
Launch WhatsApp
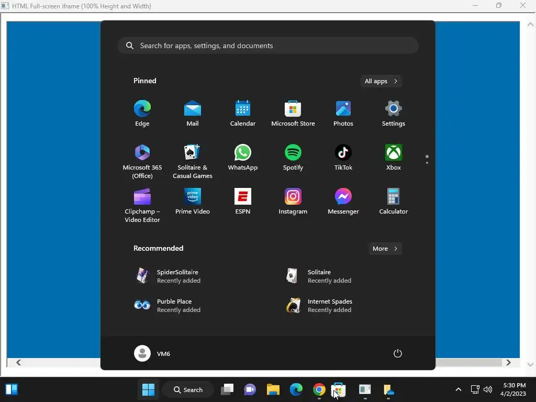click(x=243, y=158)
